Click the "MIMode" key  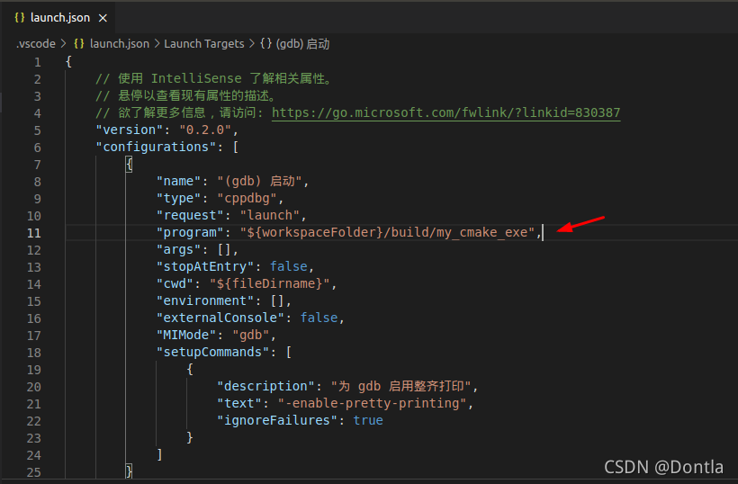pyautogui.click(x=186, y=335)
